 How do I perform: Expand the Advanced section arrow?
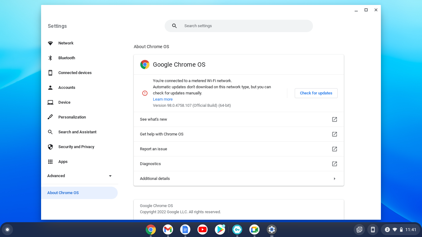pos(110,176)
